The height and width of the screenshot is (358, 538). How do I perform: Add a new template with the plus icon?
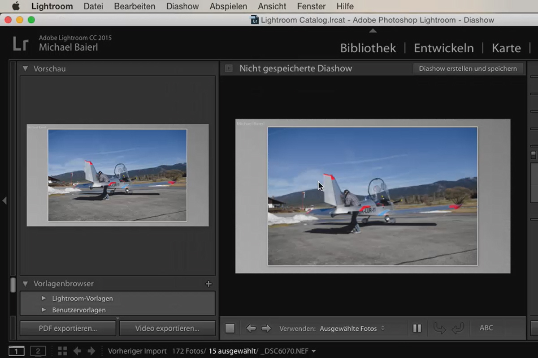click(208, 284)
